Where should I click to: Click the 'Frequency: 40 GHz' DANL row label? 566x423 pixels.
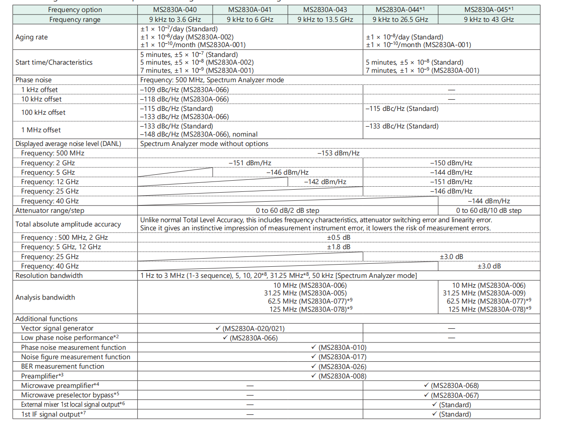coord(50,201)
